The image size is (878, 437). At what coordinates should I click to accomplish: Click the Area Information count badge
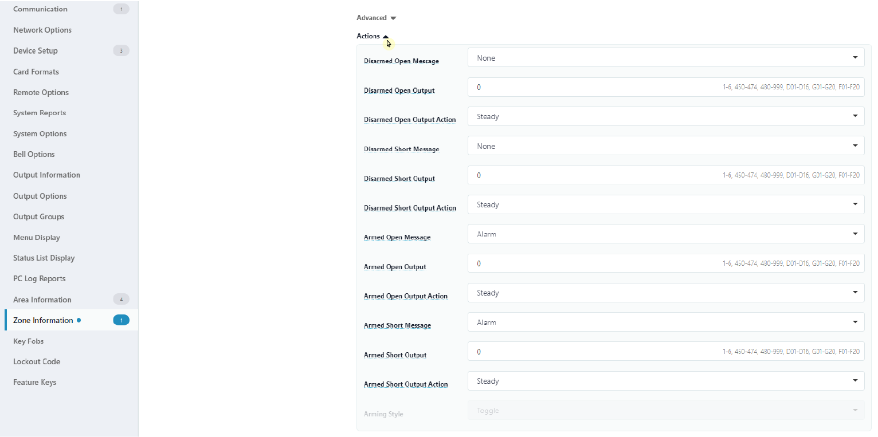pos(121,300)
